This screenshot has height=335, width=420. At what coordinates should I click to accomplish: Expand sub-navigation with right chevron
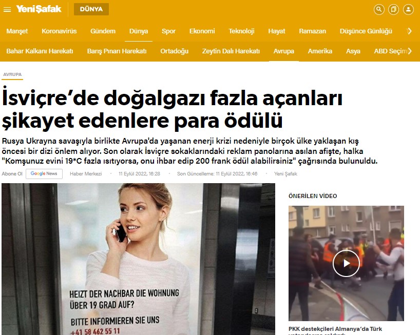click(410, 51)
